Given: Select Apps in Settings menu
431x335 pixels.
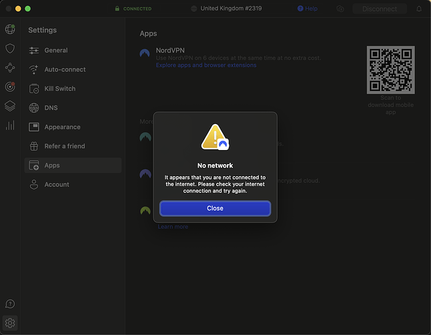Looking at the screenshot, I should click(73, 165).
